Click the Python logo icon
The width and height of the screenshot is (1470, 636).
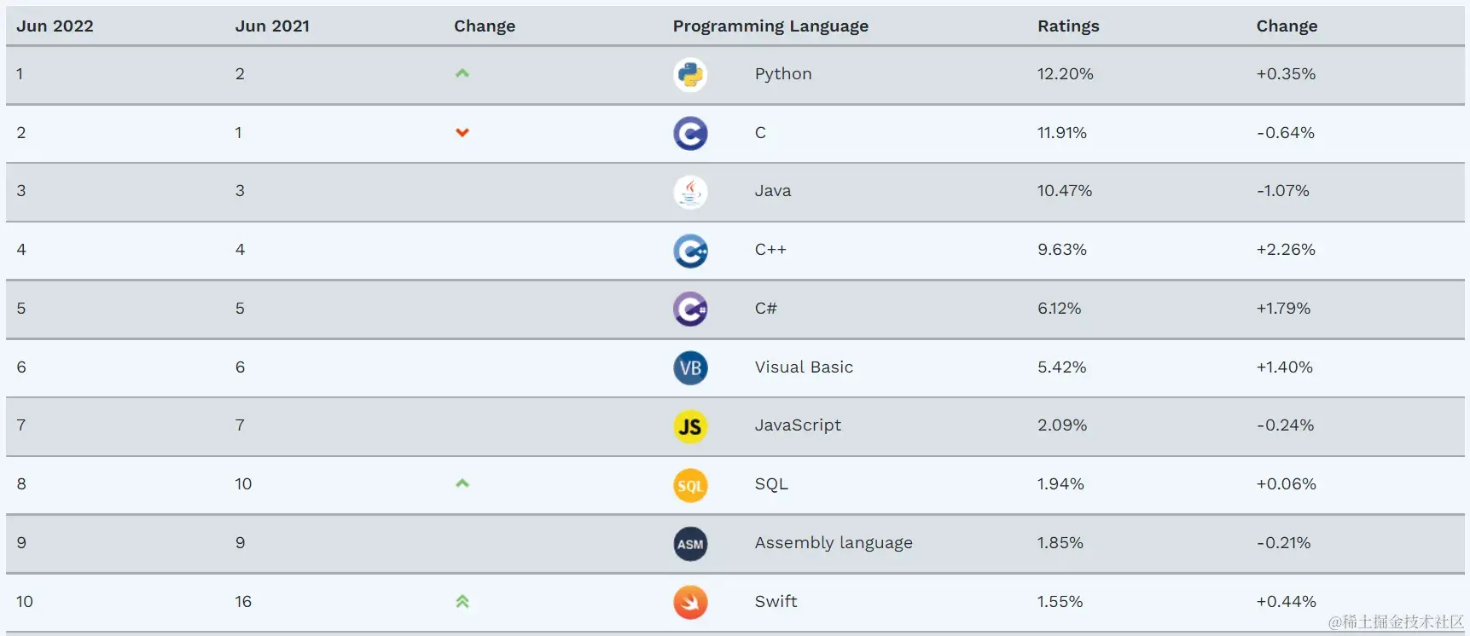point(690,75)
